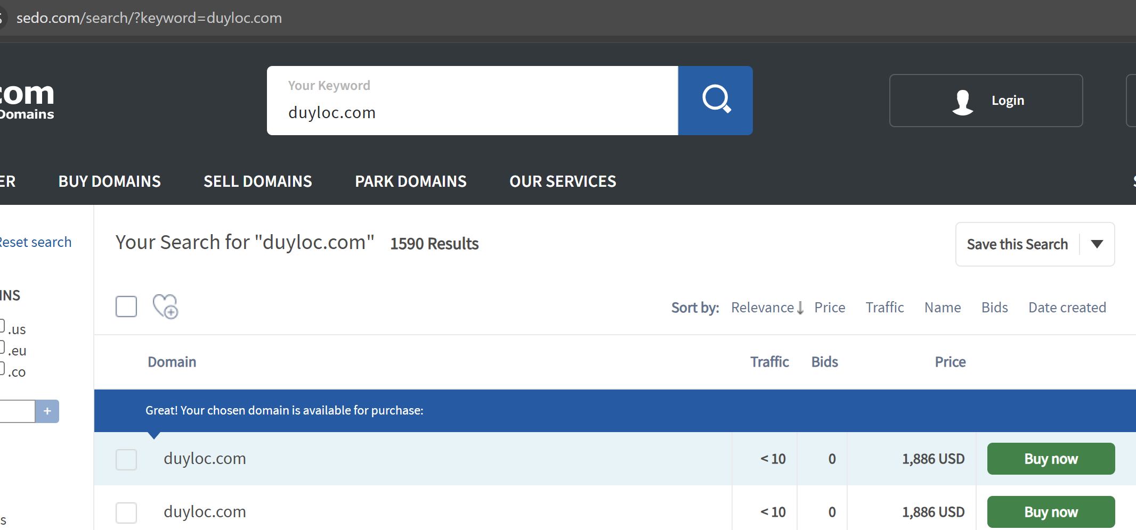The width and height of the screenshot is (1136, 530).
Task: Open the BUY DOMAINS menu
Action: click(x=110, y=181)
